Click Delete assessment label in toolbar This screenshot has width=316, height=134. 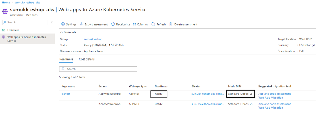tap(186, 24)
